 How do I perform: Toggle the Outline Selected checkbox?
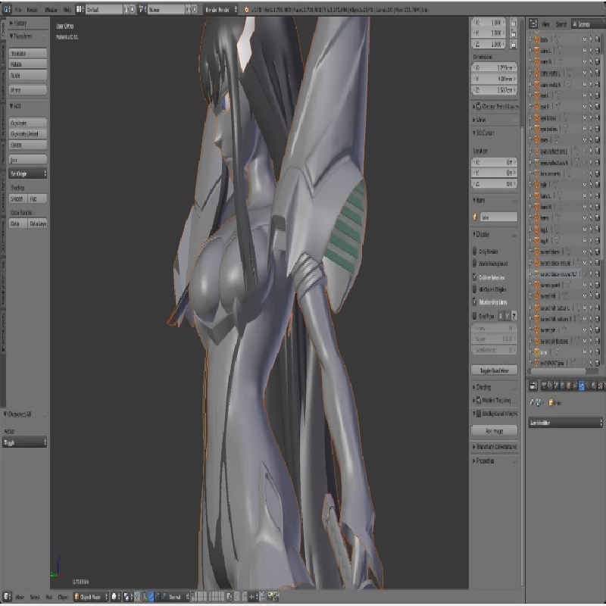tap(476, 277)
